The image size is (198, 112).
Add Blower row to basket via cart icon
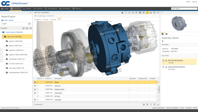(x=35, y=82)
